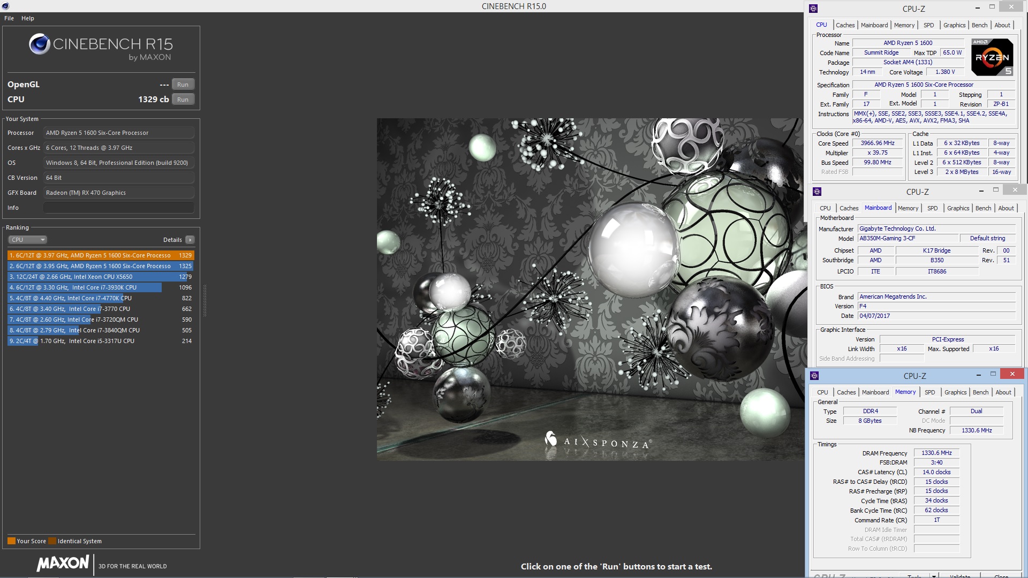Open Caches tab in middle CPU-Z window
This screenshot has width=1028, height=578.
click(x=849, y=208)
